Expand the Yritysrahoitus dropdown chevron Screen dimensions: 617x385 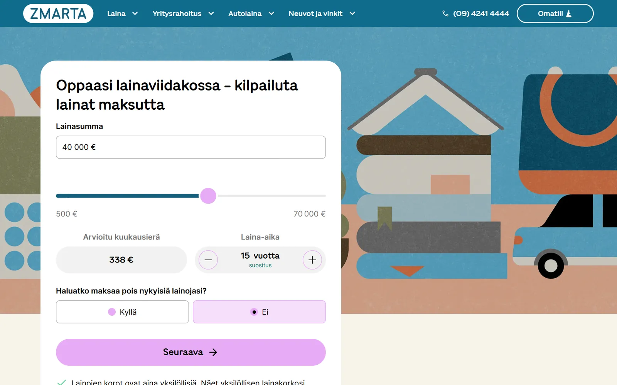point(211,13)
